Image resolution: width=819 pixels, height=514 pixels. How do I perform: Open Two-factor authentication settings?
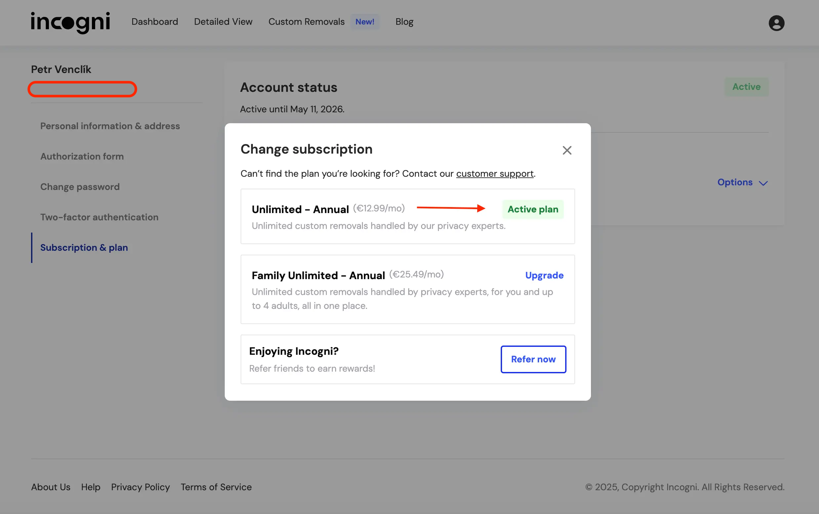click(99, 217)
